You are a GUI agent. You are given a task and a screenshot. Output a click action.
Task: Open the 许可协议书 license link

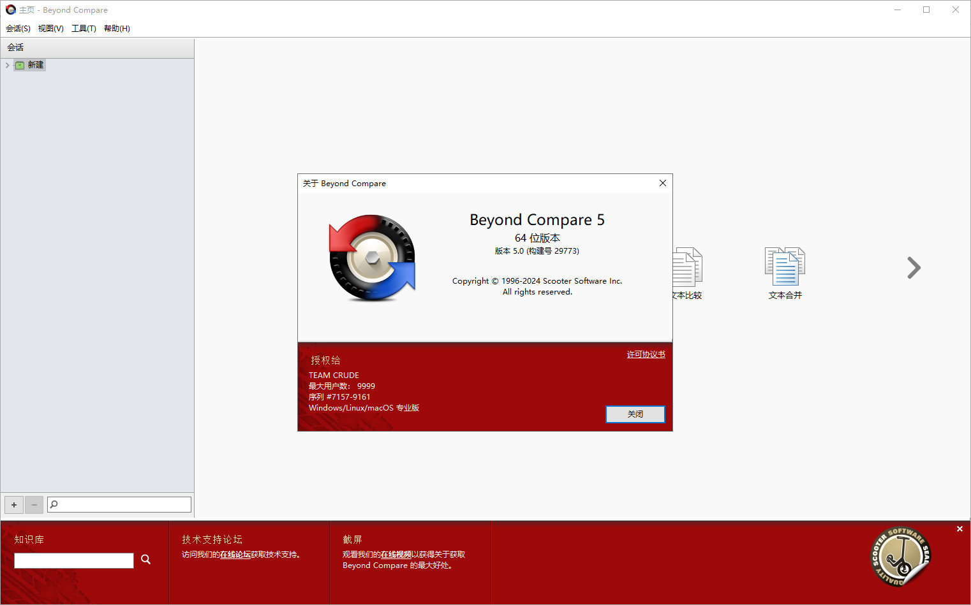click(x=645, y=354)
